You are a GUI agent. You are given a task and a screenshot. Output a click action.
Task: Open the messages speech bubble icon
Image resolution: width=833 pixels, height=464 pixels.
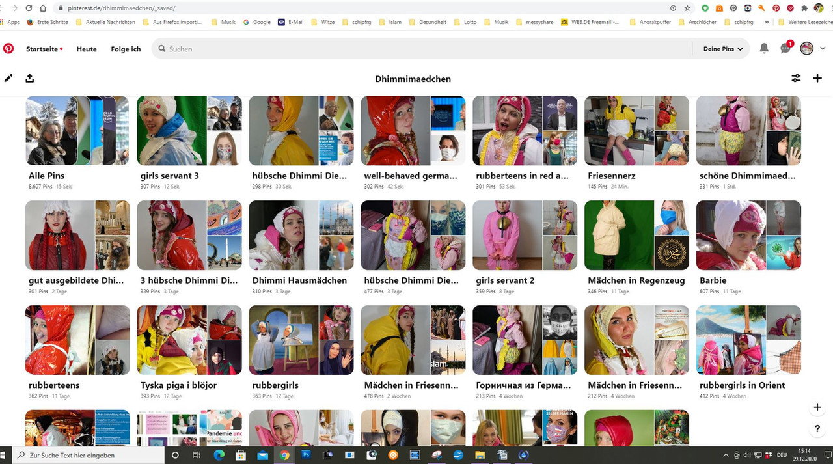[x=785, y=49]
